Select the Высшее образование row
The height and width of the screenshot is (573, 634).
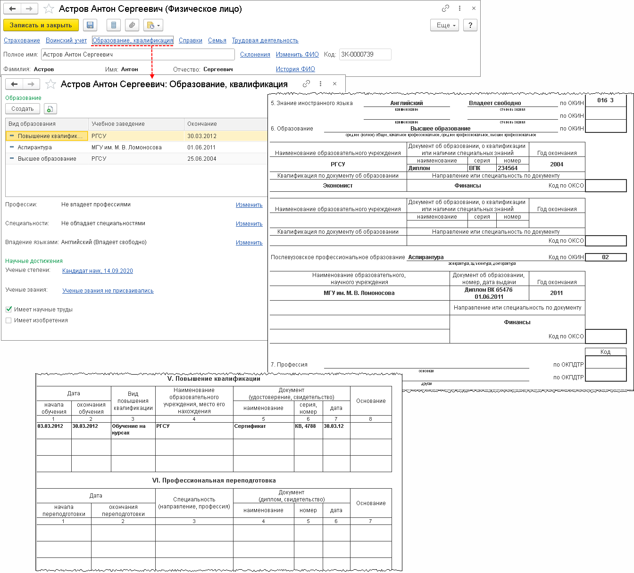(x=136, y=159)
